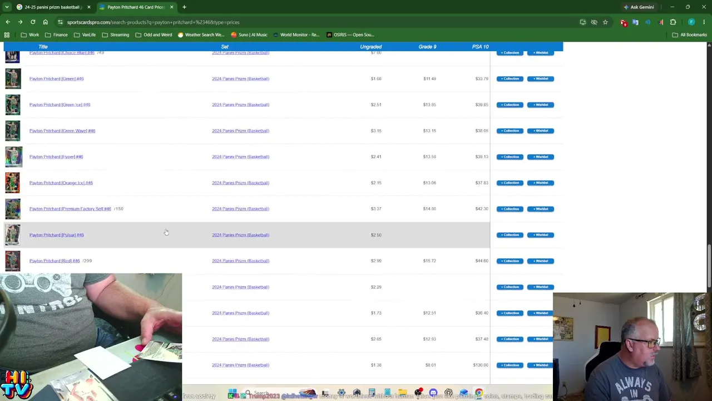Add Green #46 card to Collection

click(510, 79)
